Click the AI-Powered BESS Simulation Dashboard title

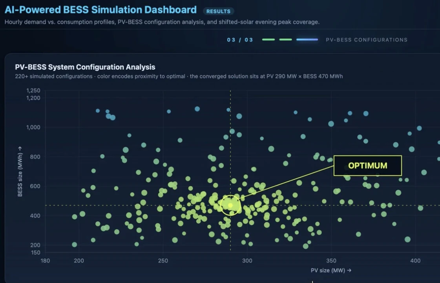pyautogui.click(x=100, y=9)
